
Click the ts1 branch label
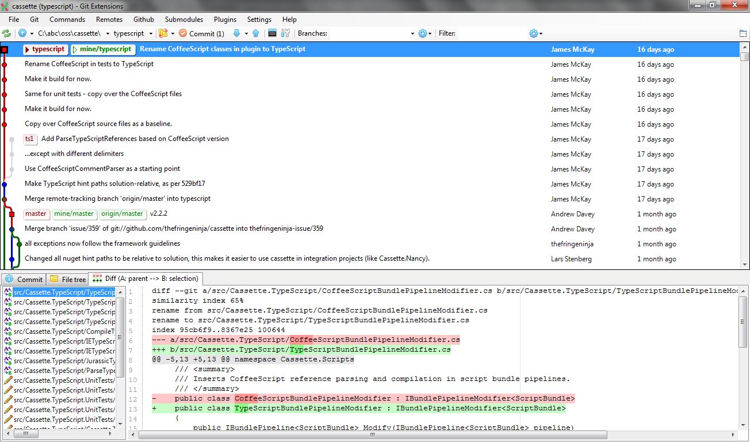[30, 139]
